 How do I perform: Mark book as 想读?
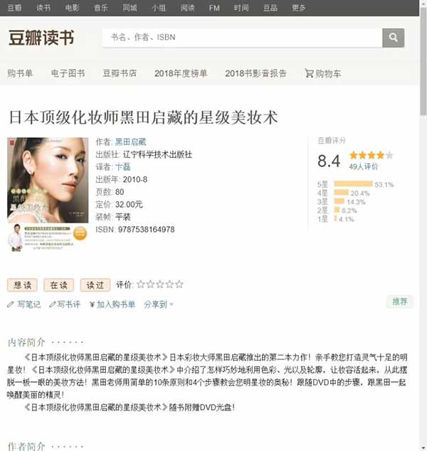(x=22, y=285)
